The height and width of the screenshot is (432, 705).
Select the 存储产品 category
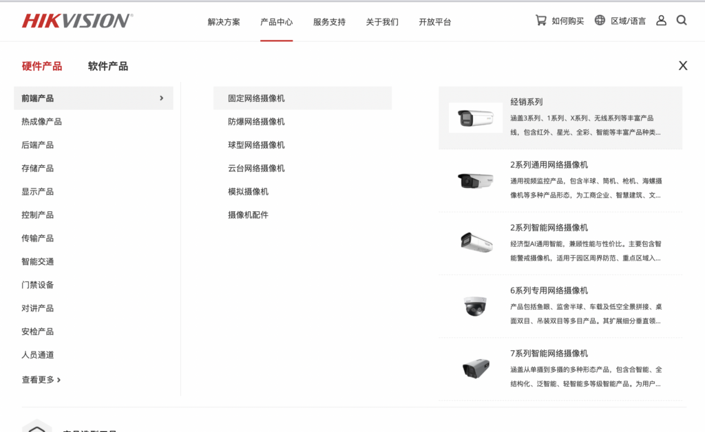pos(37,168)
